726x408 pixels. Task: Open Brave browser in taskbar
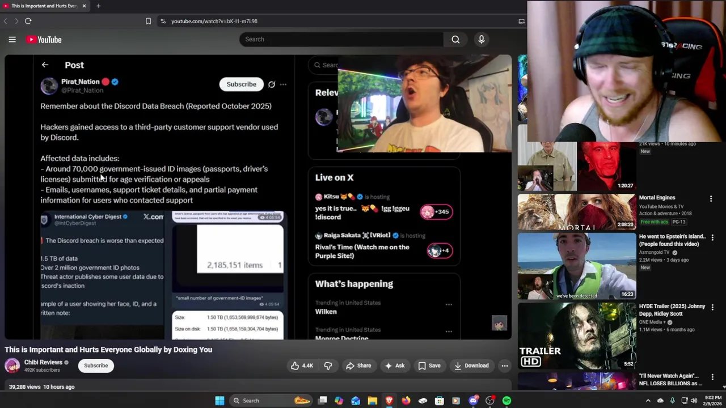coord(389,401)
